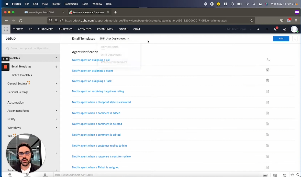Image resolution: width=301 pixels, height=177 pixels.
Task: Click the plus icon next to Email Templates
Action: point(56,67)
